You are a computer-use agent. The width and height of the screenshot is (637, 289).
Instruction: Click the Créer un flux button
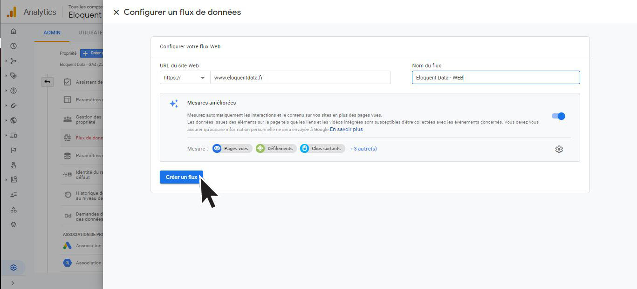point(181,177)
